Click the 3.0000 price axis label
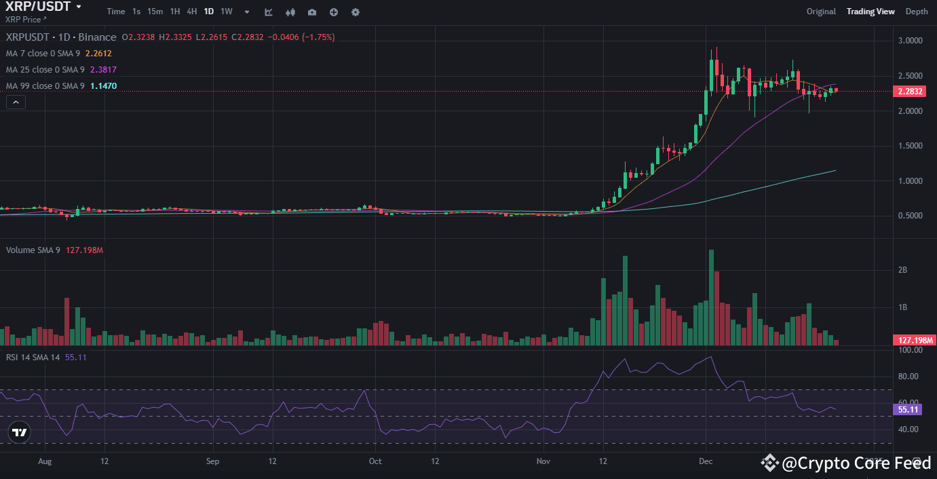Screen dimensions: 937x479 [910, 41]
